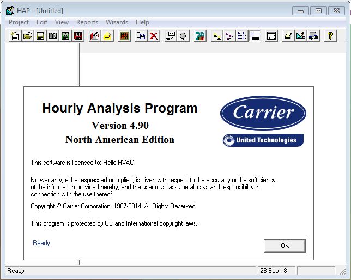Archive project using green 'A' floppy icon
This screenshot has width=351, height=280.
[x=65, y=36]
